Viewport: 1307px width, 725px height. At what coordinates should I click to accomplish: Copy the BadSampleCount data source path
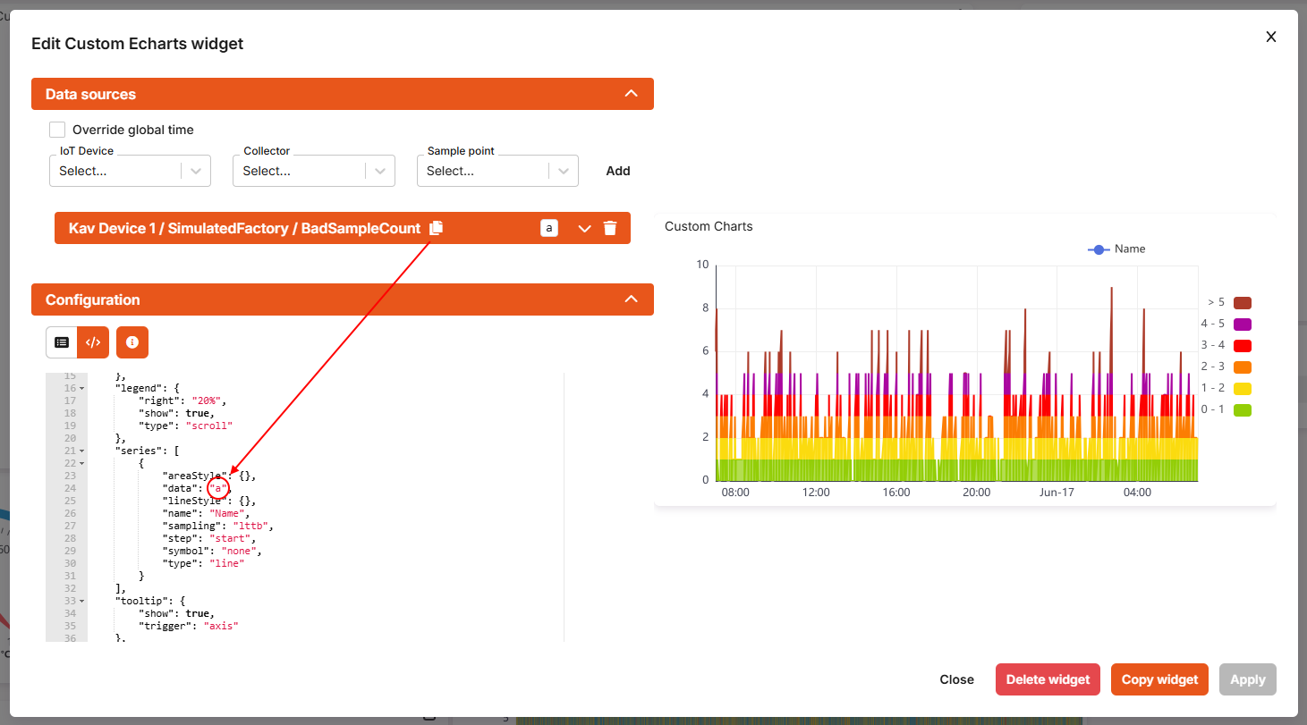pos(436,228)
